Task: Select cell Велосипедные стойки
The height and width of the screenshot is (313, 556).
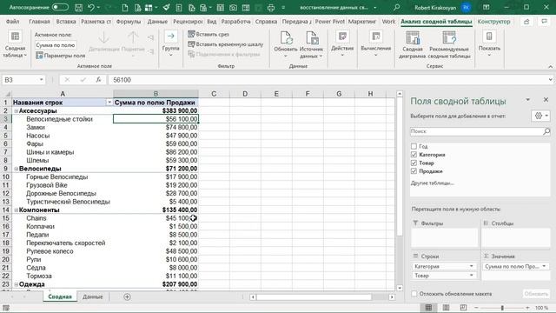Action: coord(63,119)
